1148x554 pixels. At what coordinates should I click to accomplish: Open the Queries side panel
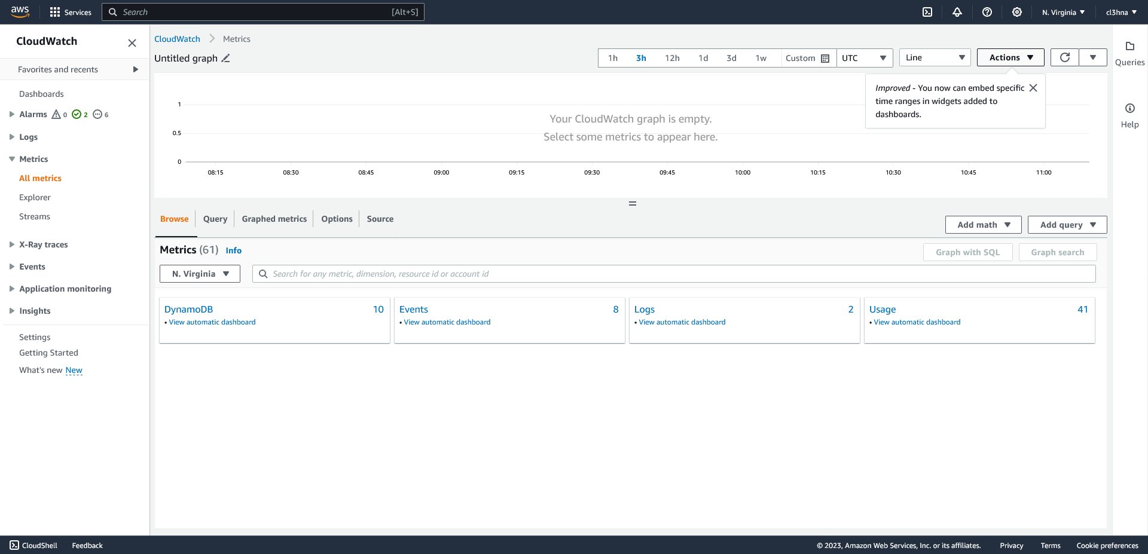[1129, 53]
